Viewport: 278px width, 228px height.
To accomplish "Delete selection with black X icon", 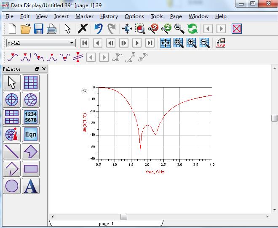I will pos(83,29).
